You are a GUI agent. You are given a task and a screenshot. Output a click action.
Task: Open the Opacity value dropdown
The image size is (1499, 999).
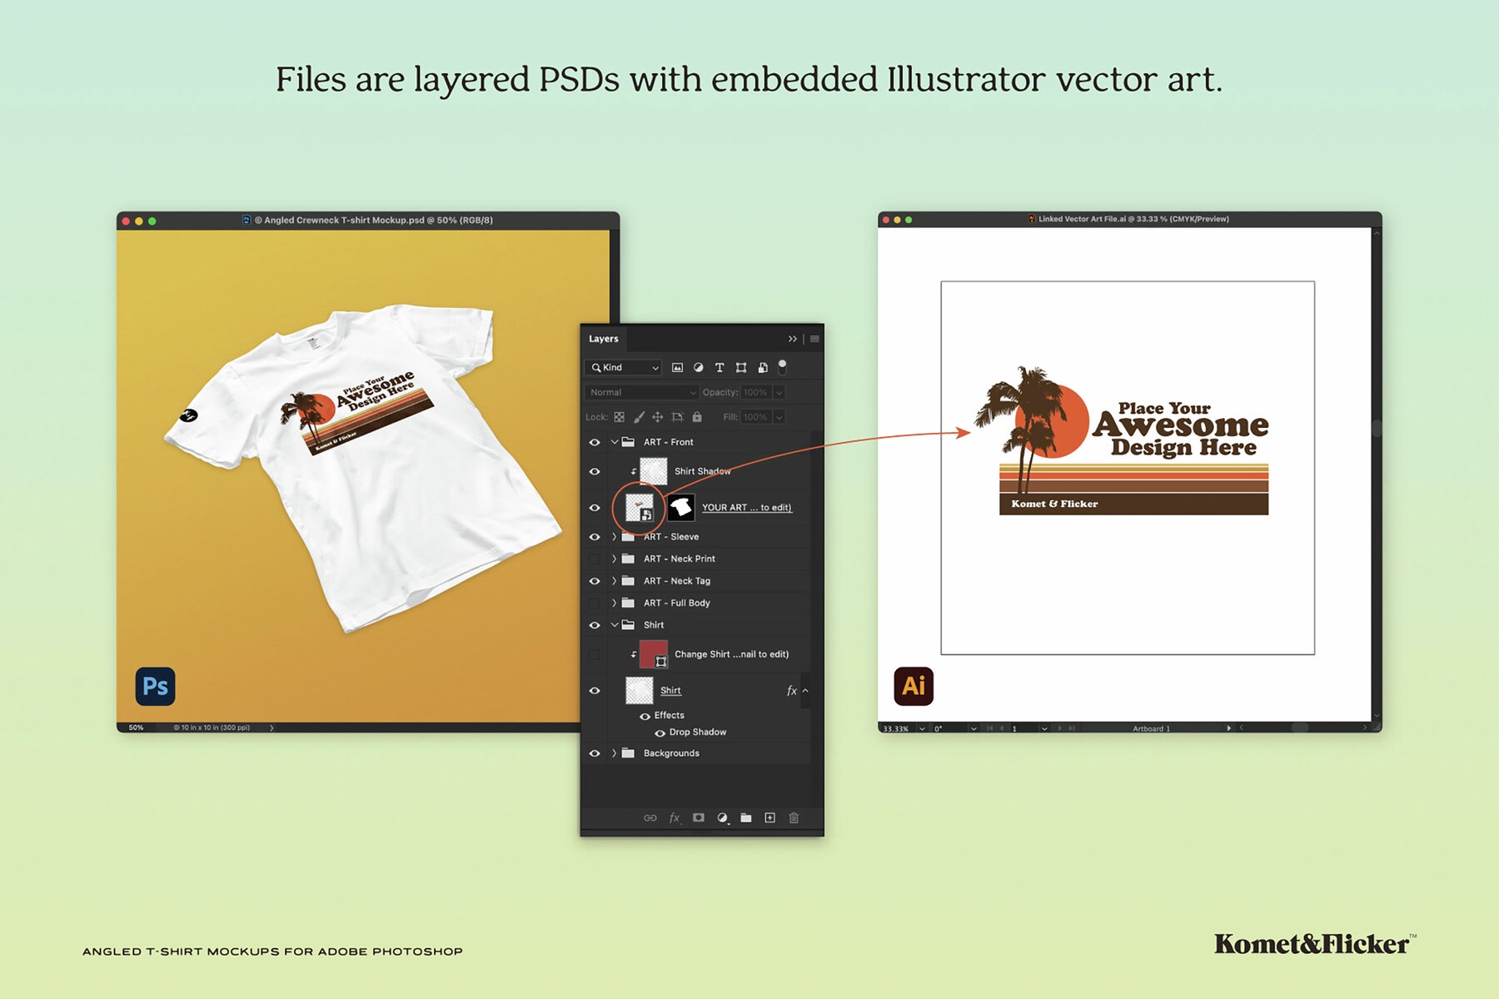pos(779,392)
